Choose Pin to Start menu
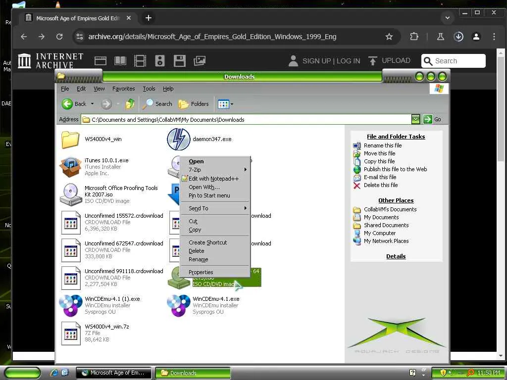 tap(215, 195)
